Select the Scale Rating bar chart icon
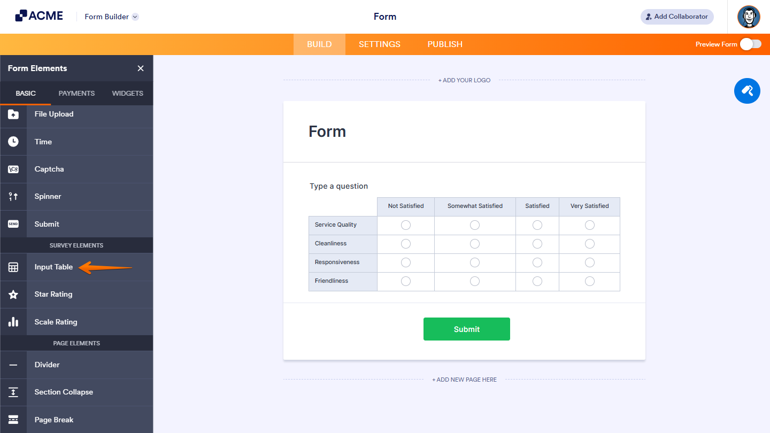 point(13,321)
